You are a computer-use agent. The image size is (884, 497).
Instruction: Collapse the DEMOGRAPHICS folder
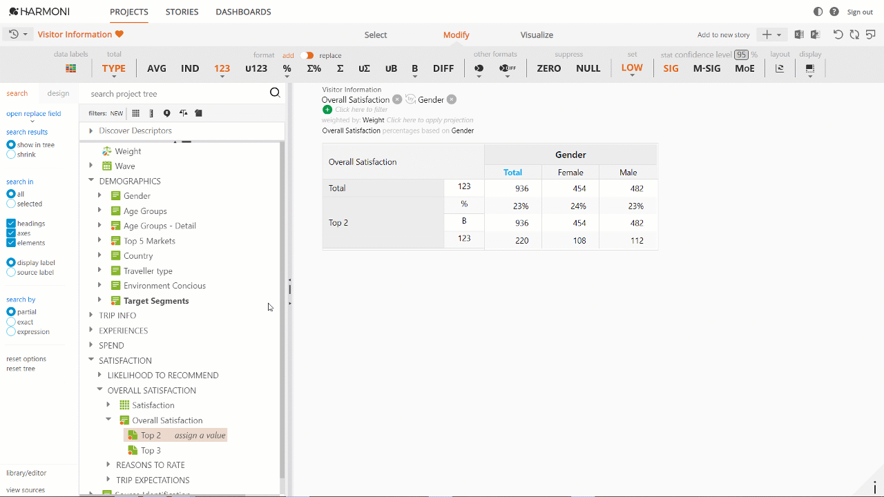tap(90, 181)
